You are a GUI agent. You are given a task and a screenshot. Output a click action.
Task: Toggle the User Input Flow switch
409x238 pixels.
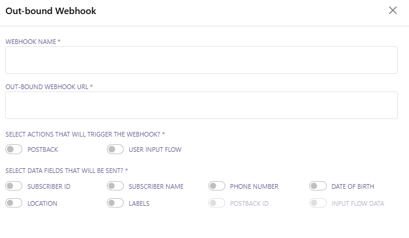115,149
